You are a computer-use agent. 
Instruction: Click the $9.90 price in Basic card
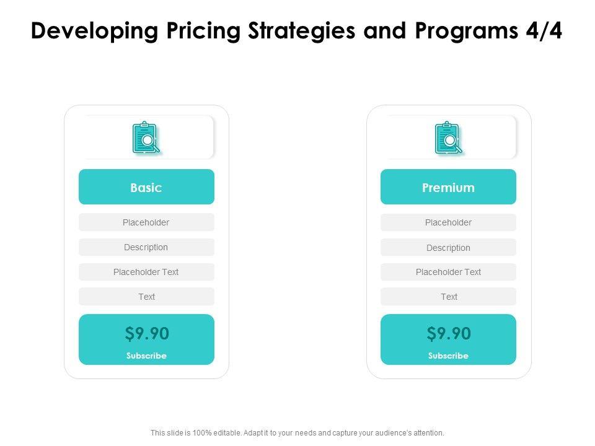[147, 334]
